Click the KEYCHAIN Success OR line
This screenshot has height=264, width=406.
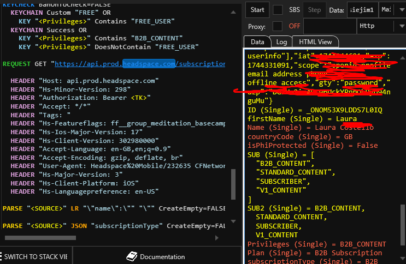pos(49,30)
